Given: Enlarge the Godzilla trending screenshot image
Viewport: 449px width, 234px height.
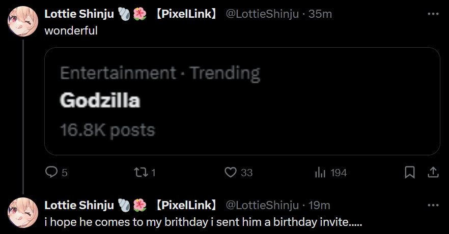Looking at the screenshot, I should coord(242,101).
